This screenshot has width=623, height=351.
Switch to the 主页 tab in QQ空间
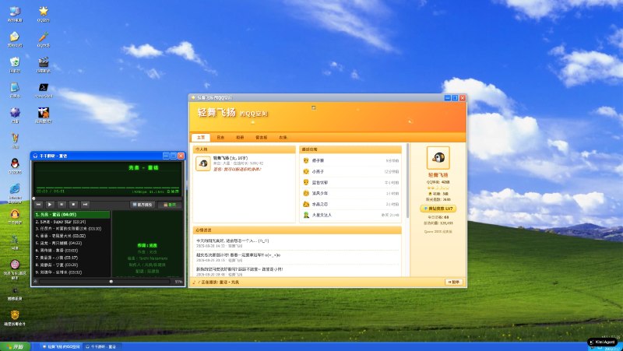(201, 138)
